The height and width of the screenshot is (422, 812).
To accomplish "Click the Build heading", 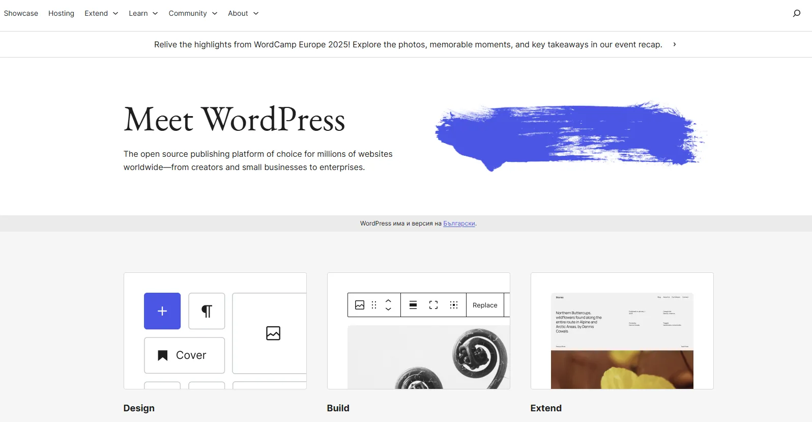I will point(338,408).
